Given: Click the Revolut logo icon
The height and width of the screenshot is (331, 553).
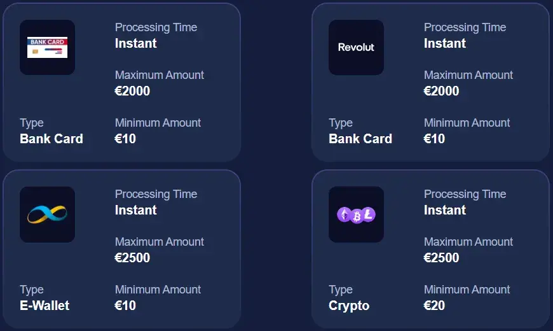Looking at the screenshot, I should (356, 47).
